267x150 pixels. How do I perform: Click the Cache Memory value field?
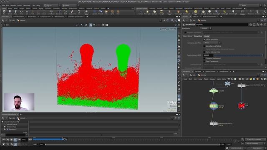(208, 55)
